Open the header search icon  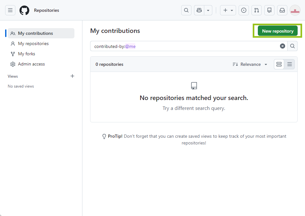[x=186, y=10]
